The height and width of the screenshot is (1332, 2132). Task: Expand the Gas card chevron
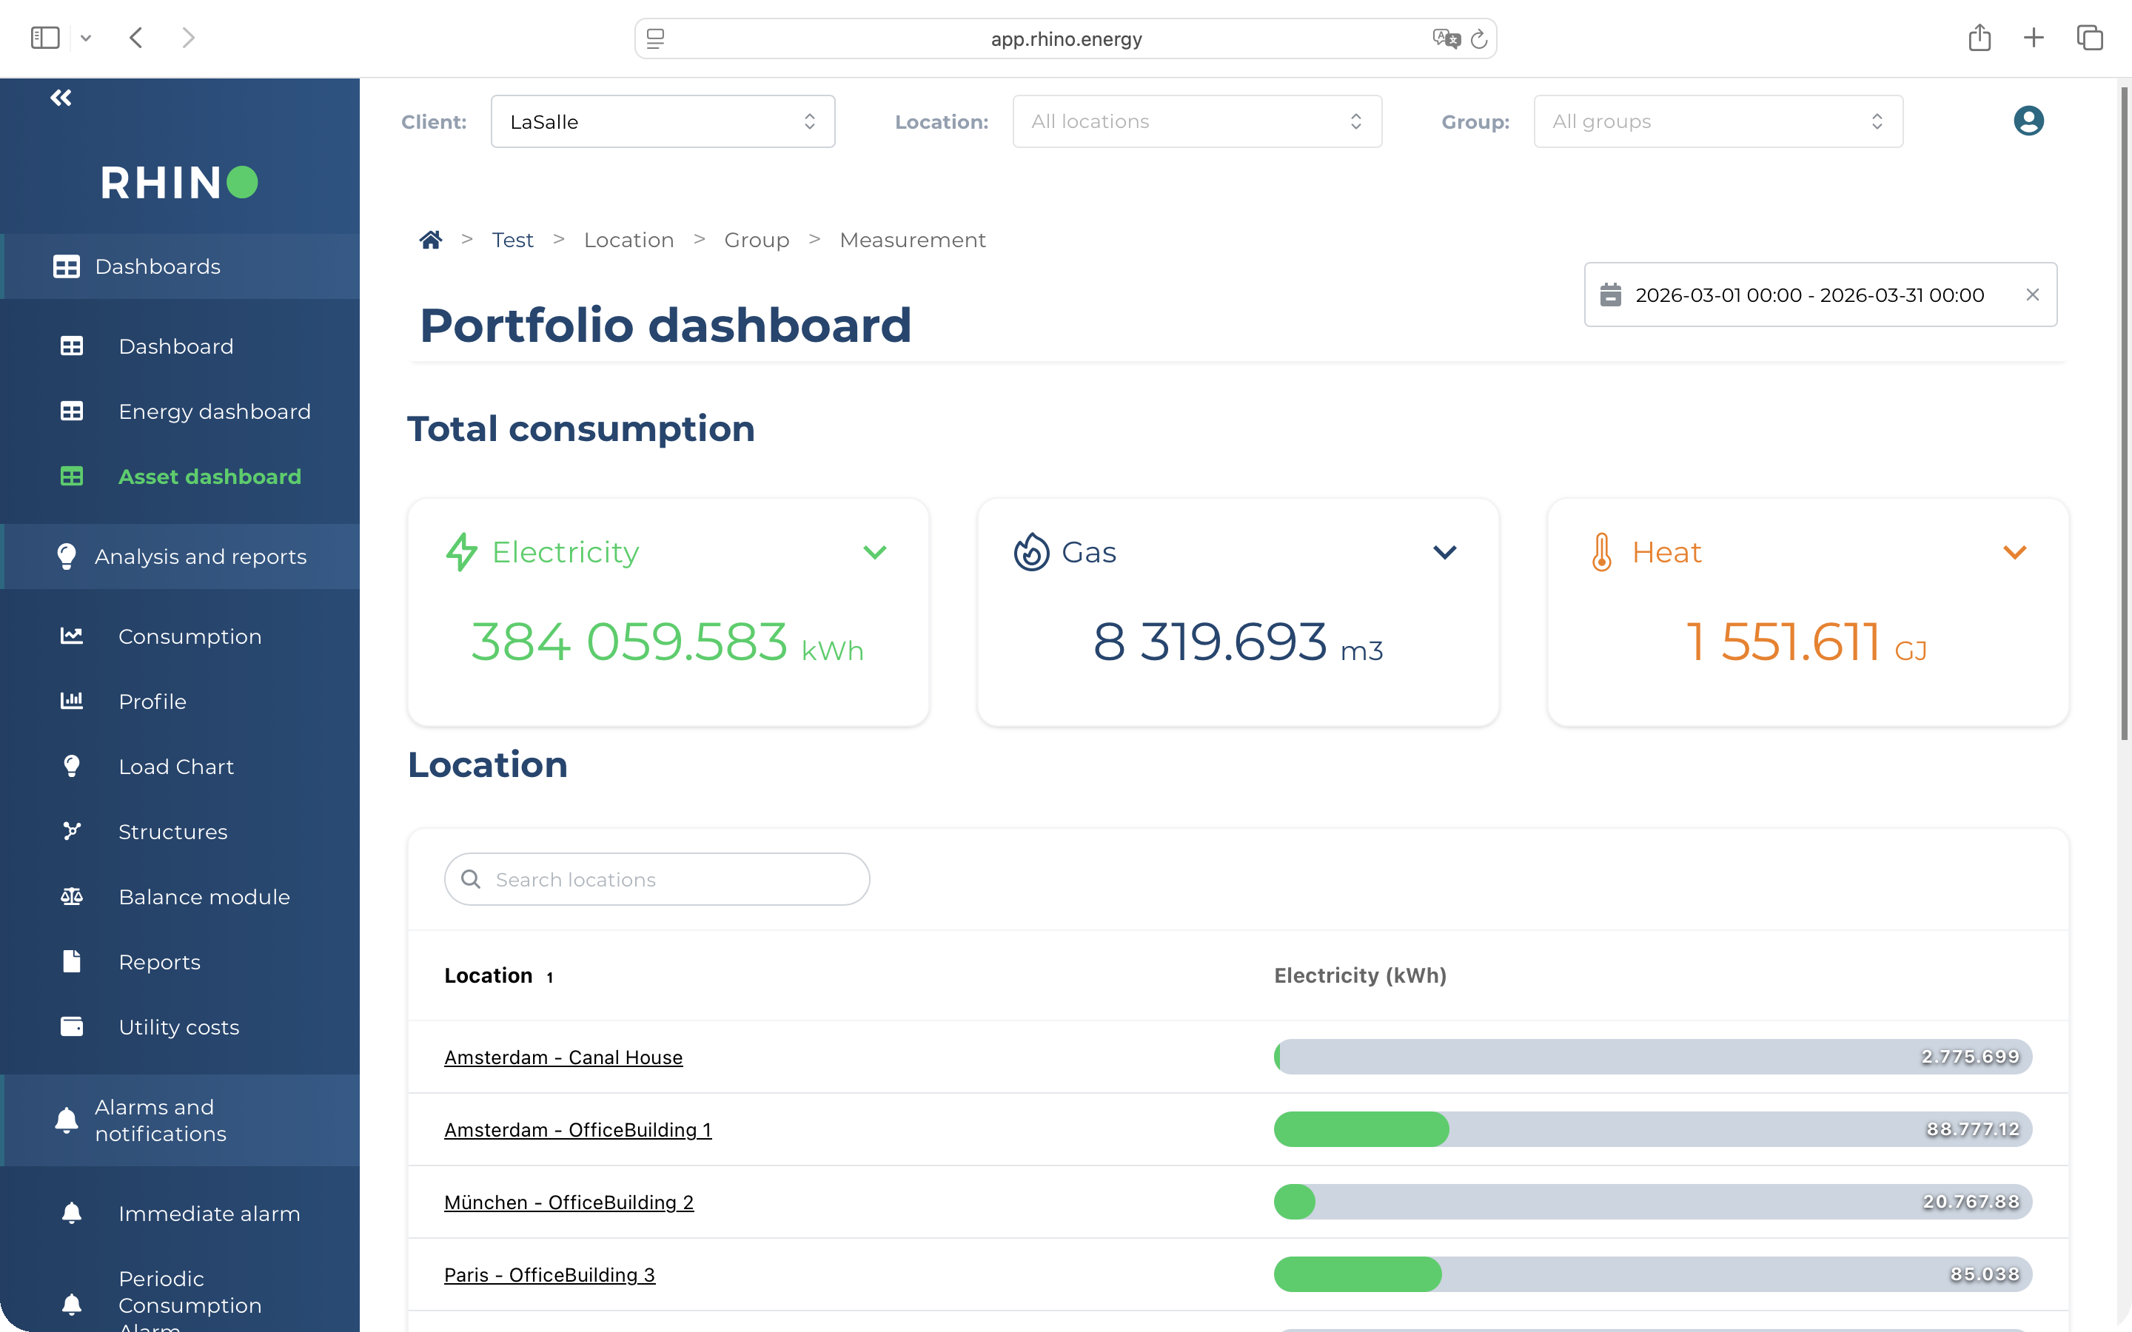coord(1445,552)
